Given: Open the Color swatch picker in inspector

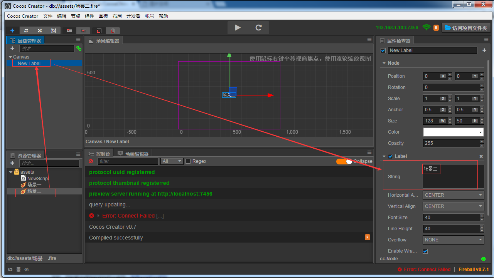Looking at the screenshot, I should click(453, 132).
